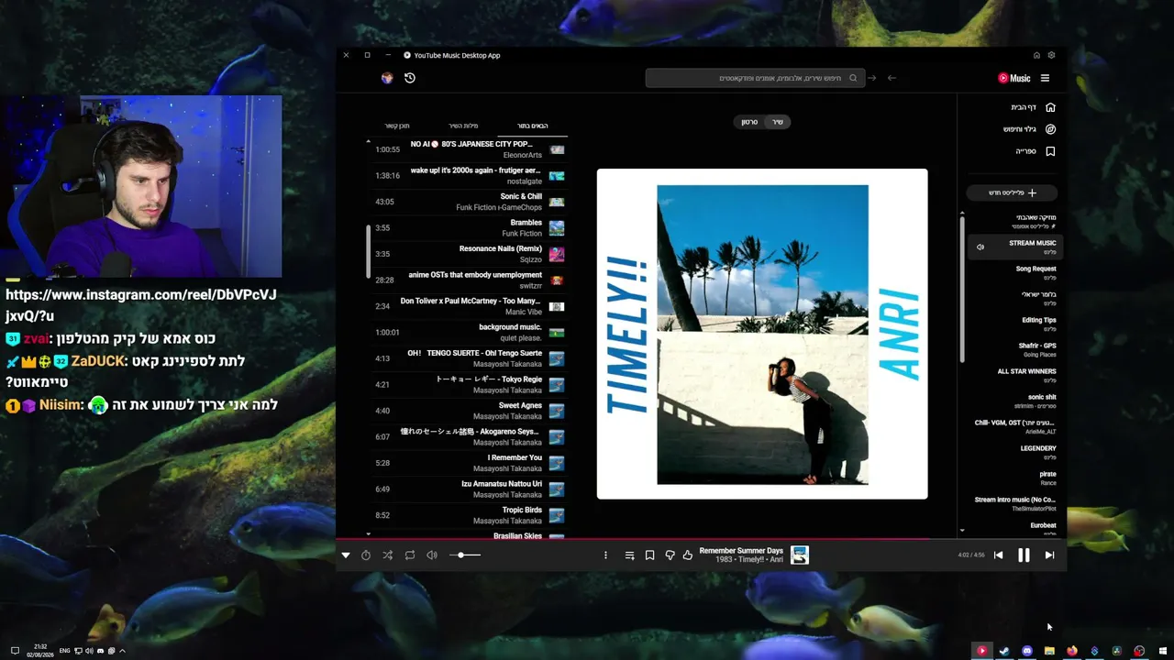Switch to the סרטון (Video) toggle
The height and width of the screenshot is (660, 1174).
749,122
